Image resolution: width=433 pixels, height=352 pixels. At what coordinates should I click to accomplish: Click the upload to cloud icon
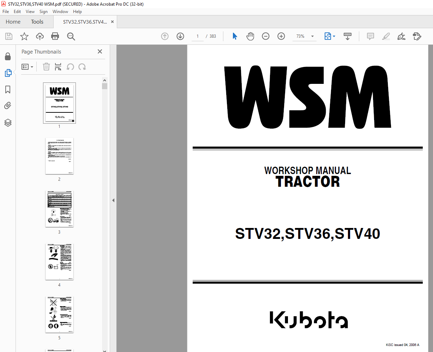(40, 36)
